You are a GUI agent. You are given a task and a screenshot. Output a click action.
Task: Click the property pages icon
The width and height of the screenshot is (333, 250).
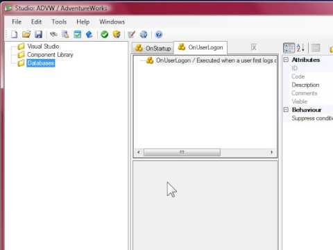316,48
